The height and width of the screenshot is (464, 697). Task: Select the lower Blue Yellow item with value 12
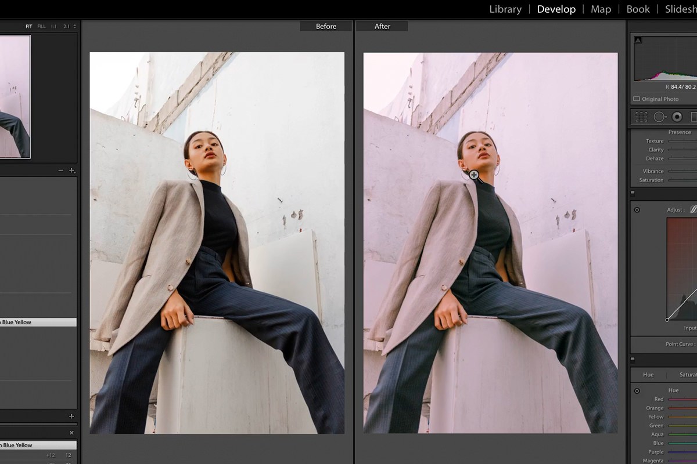(38, 445)
